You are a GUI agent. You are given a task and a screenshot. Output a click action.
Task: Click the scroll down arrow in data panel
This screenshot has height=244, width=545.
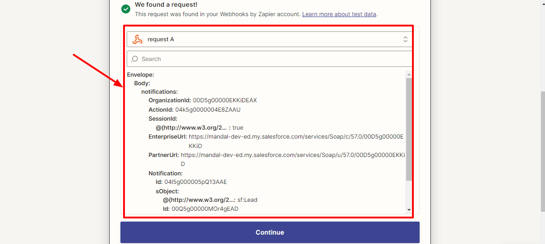pyautogui.click(x=408, y=209)
